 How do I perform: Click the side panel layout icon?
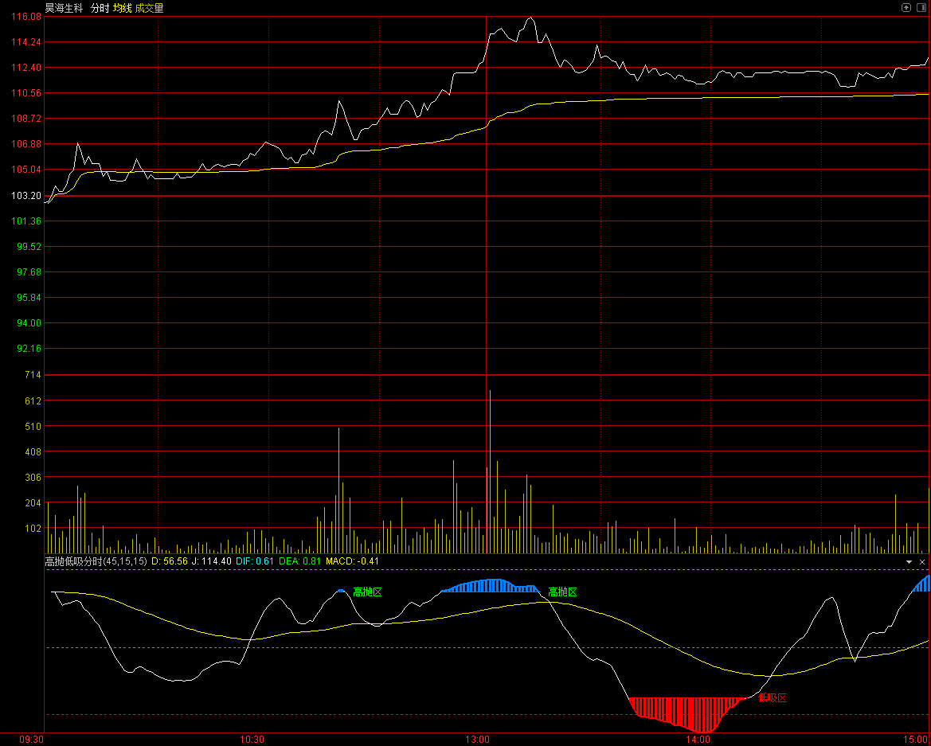click(920, 7)
